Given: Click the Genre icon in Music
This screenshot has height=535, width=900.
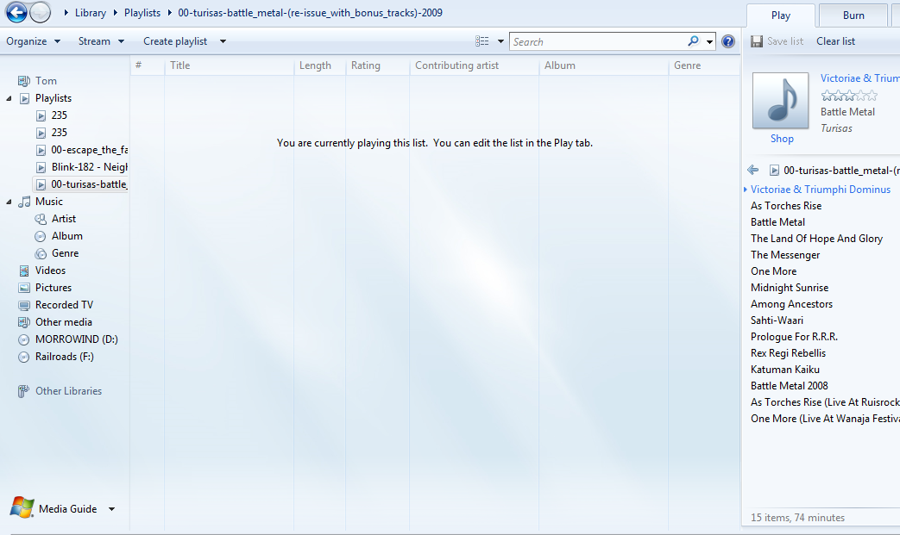Looking at the screenshot, I should (x=41, y=253).
